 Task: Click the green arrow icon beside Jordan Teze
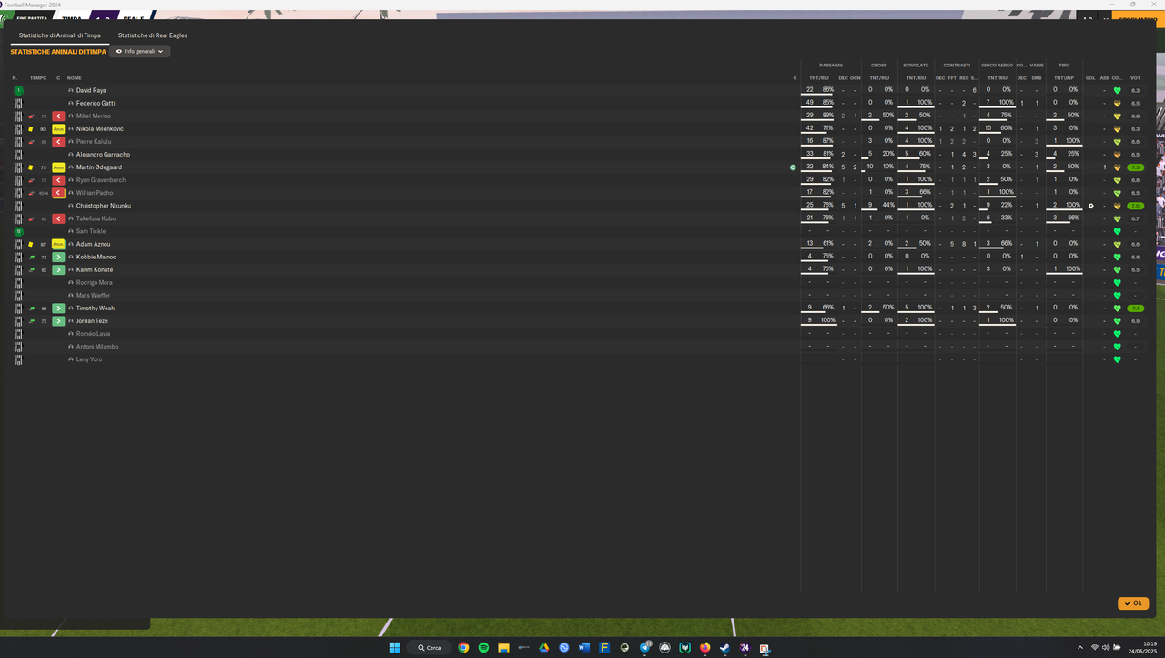(58, 321)
